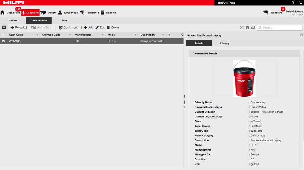
Task: Open the Transfers cart
Action: click(273, 13)
